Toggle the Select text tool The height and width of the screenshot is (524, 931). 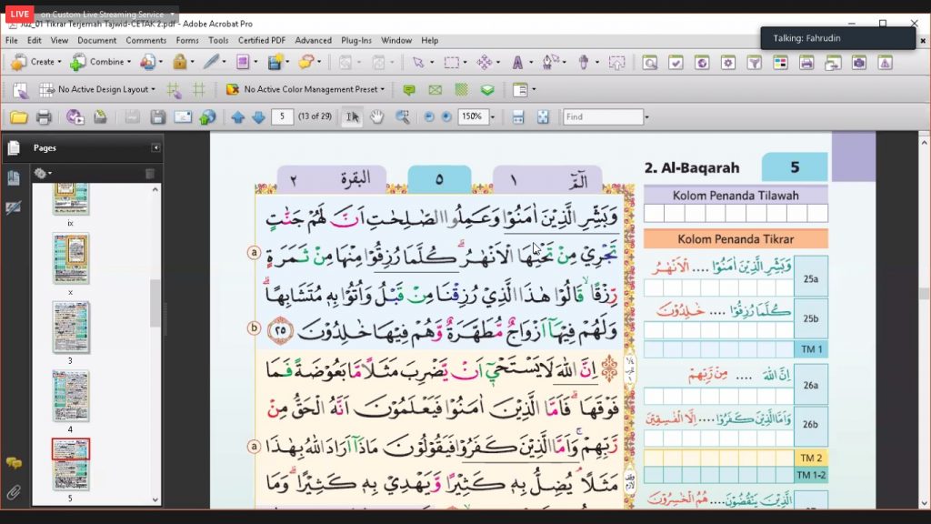(x=352, y=117)
